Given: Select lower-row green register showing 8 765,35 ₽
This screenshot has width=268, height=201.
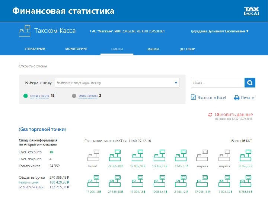Looking at the screenshot, I should coord(245,181).
